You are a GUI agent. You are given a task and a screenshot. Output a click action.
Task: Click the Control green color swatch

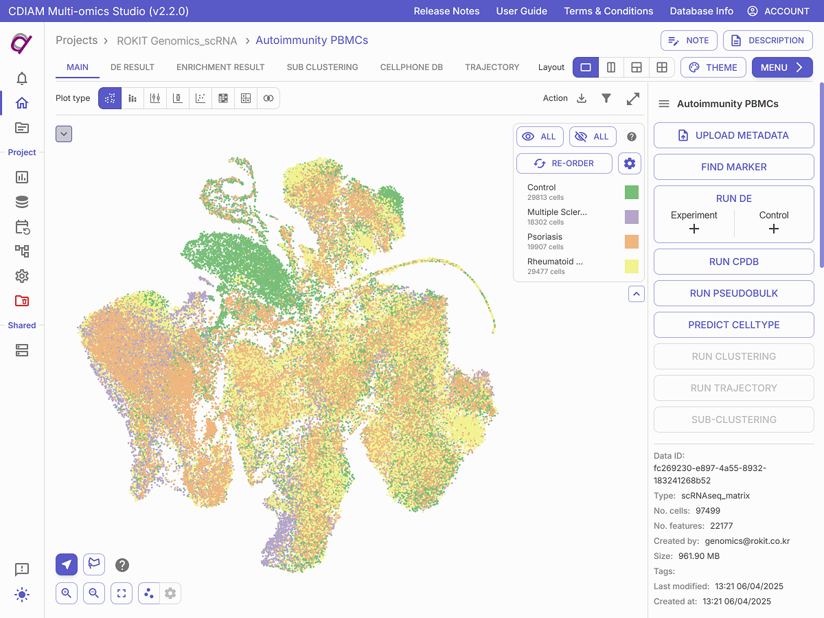(x=632, y=192)
